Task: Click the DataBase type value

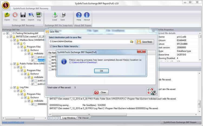Action: tap(184, 51)
